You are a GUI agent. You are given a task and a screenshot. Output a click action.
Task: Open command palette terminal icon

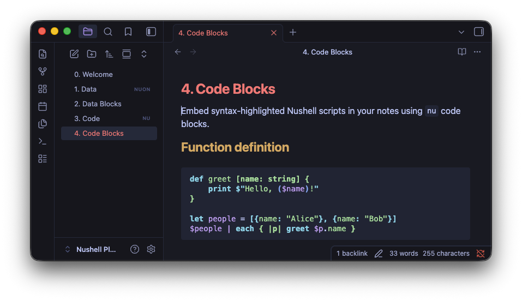(43, 141)
